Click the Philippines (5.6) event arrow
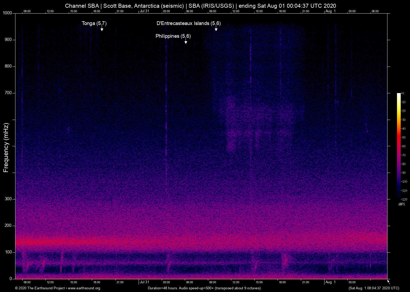This screenshot has height=292, width=410. click(186, 42)
